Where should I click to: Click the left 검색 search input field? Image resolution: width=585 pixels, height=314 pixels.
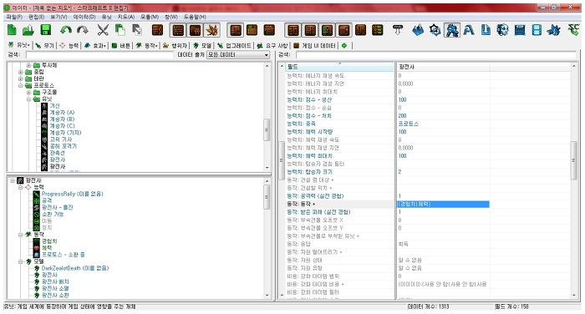point(99,55)
